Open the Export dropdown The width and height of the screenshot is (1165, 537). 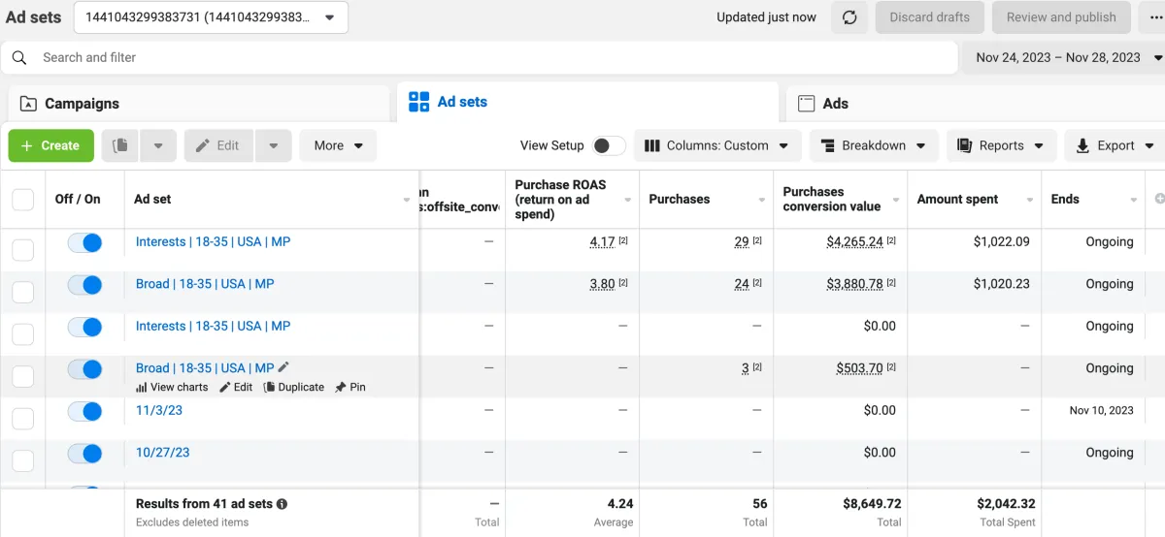[x=1115, y=145]
